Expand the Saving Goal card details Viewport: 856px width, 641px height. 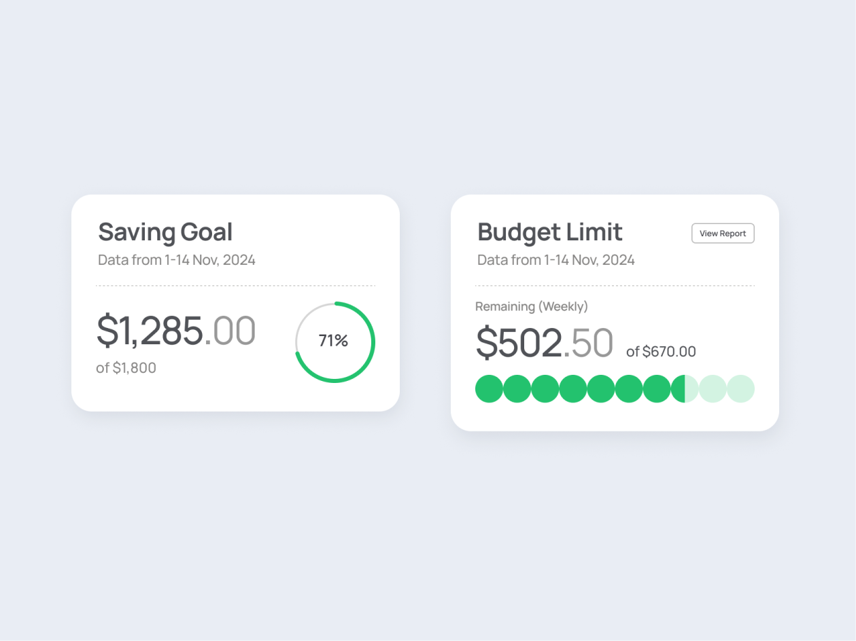[x=236, y=302]
